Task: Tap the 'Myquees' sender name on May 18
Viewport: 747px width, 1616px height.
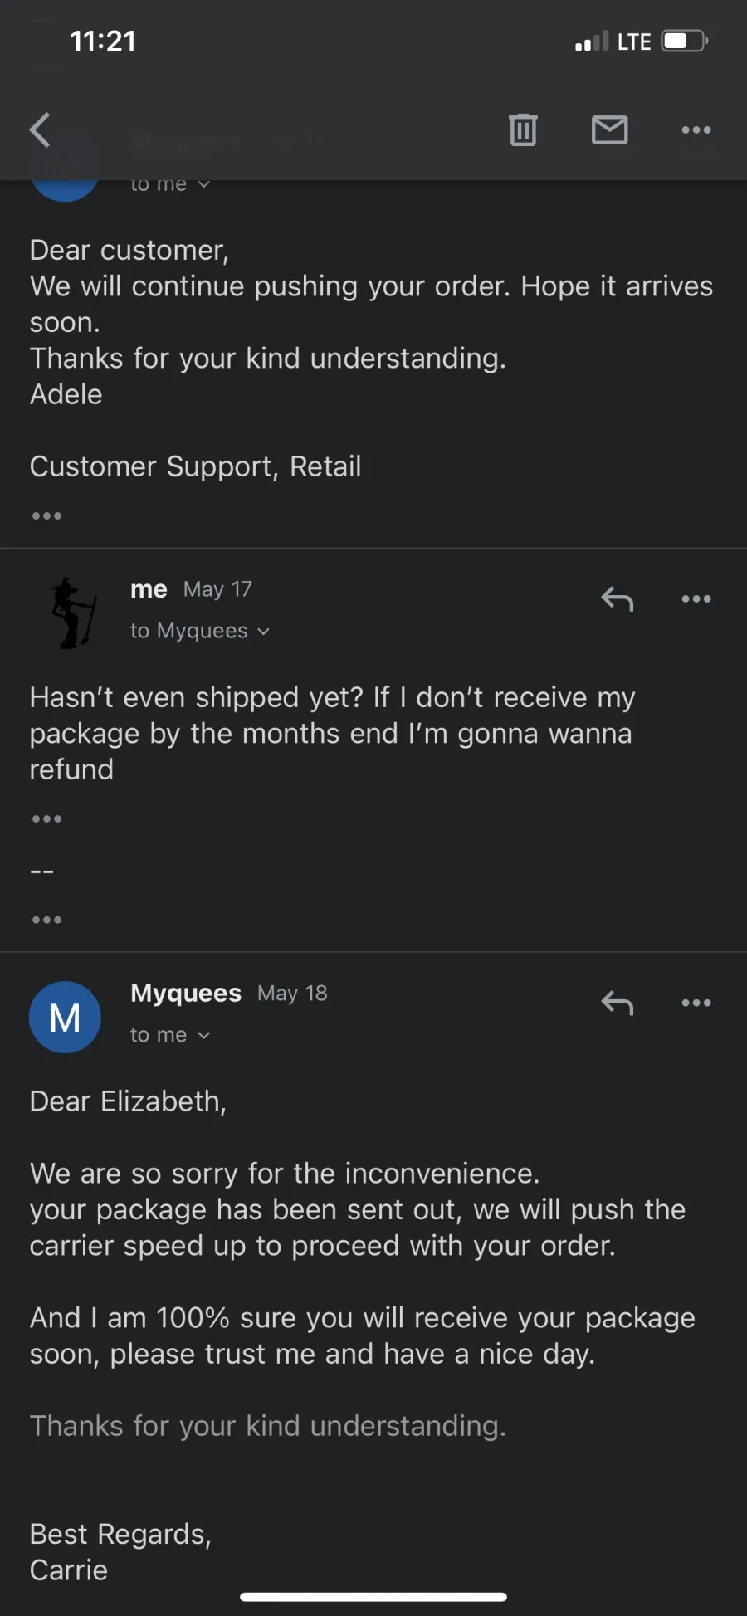Action: pyautogui.click(x=186, y=993)
